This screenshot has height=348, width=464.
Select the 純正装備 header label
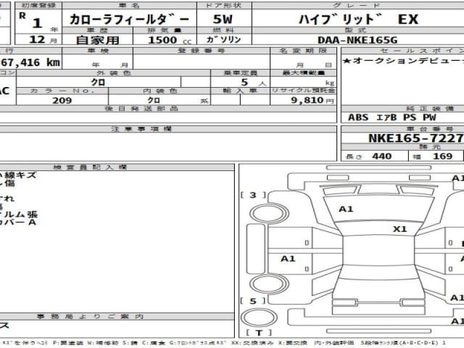(x=430, y=109)
